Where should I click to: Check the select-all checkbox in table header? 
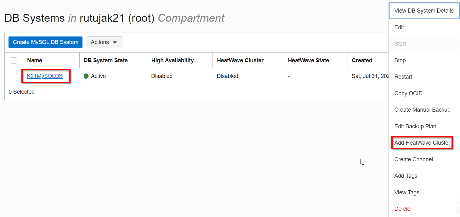[x=14, y=60]
